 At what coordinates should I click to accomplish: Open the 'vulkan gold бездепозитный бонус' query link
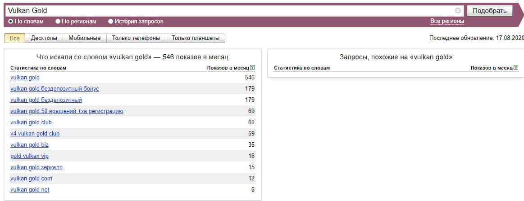pyautogui.click(x=55, y=89)
